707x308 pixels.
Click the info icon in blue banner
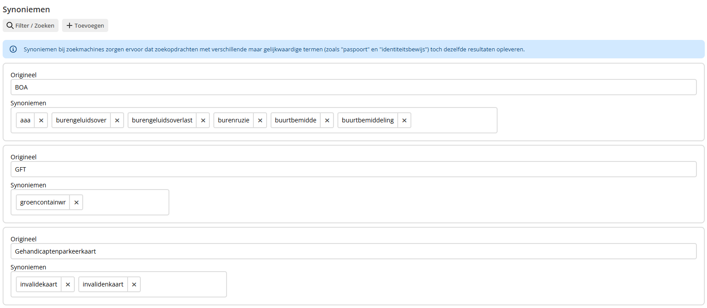(x=13, y=49)
